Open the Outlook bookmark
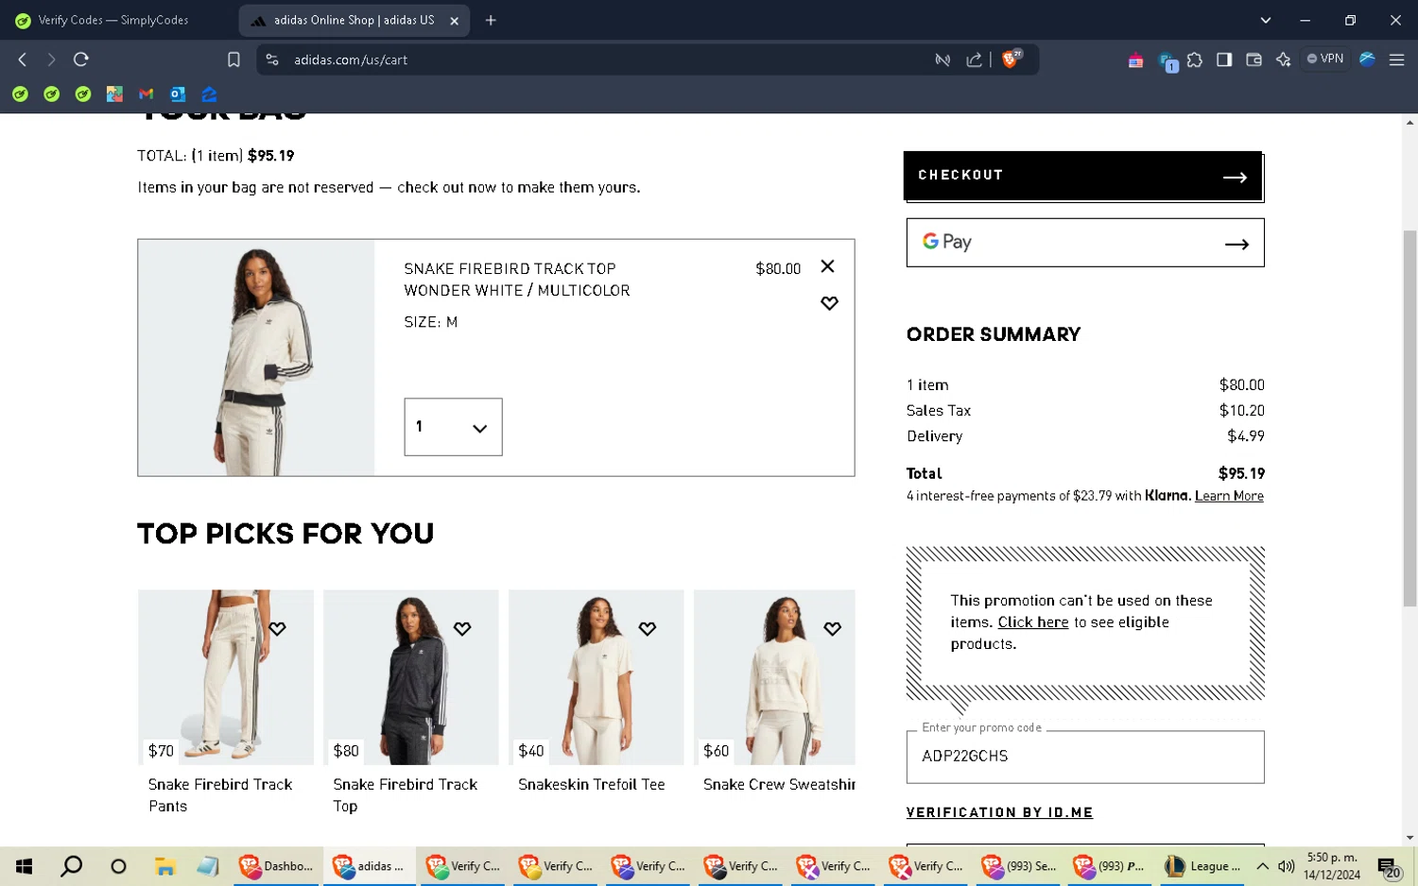The height and width of the screenshot is (886, 1418). pyautogui.click(x=178, y=94)
